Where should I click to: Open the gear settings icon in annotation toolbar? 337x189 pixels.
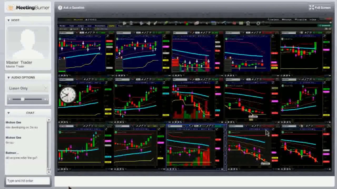(258, 23)
